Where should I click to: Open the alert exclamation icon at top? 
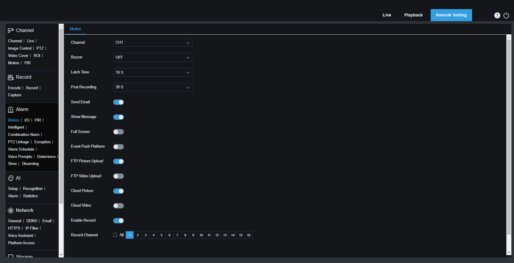(x=497, y=15)
